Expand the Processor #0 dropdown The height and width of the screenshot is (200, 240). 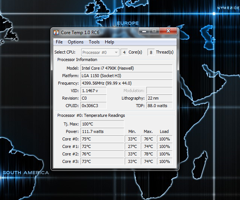click(100, 52)
